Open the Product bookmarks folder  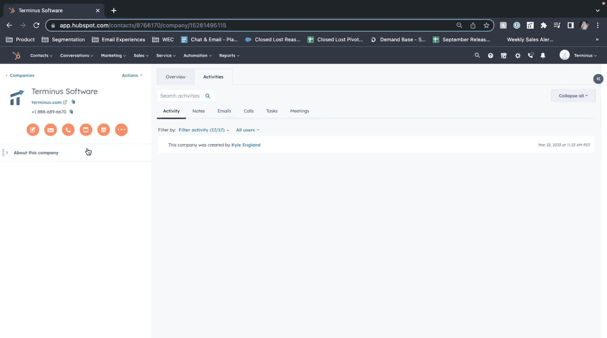pos(21,40)
